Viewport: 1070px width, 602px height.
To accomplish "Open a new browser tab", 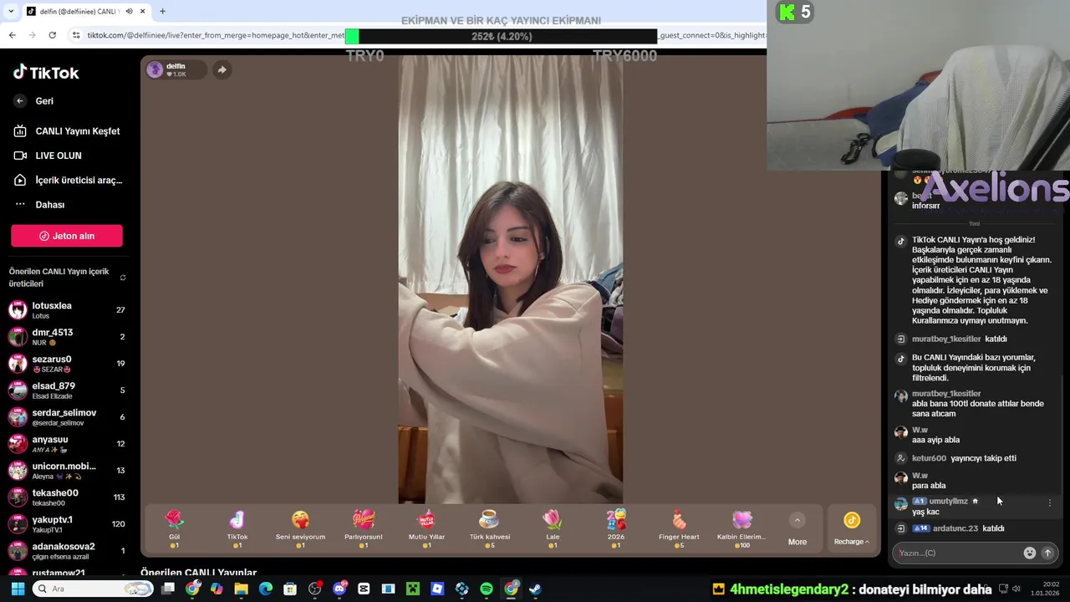I will click(x=162, y=12).
